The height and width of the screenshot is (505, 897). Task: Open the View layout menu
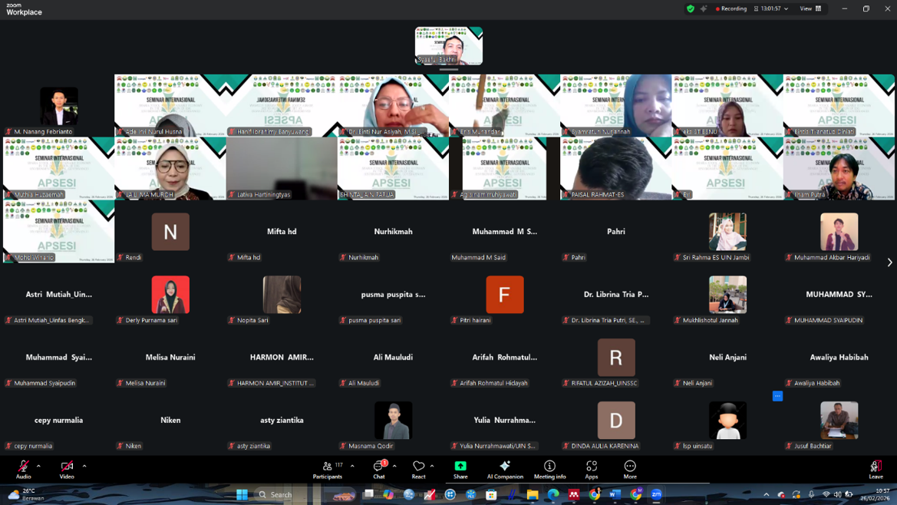coord(810,8)
